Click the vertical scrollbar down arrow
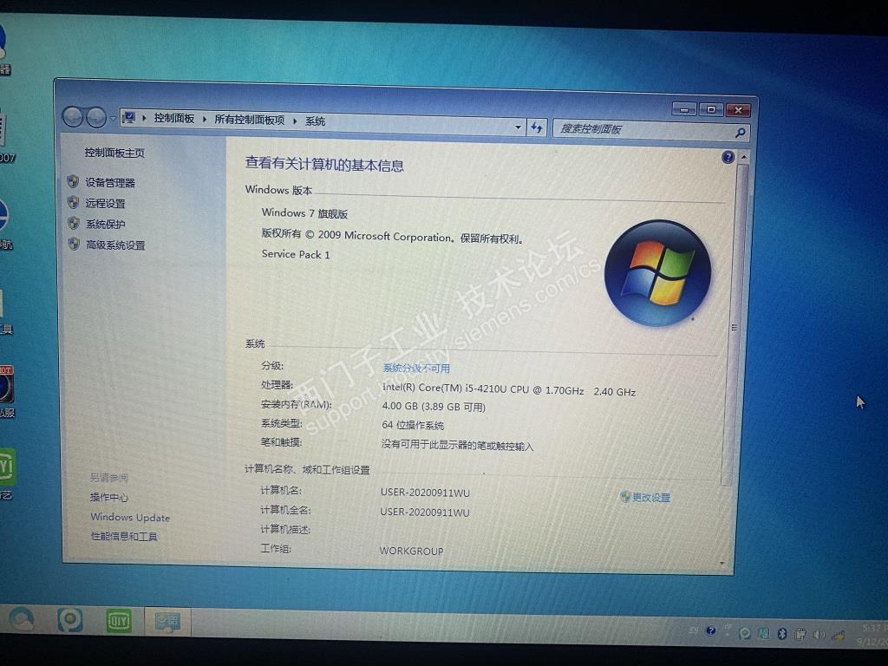This screenshot has height=666, width=888. (x=722, y=563)
